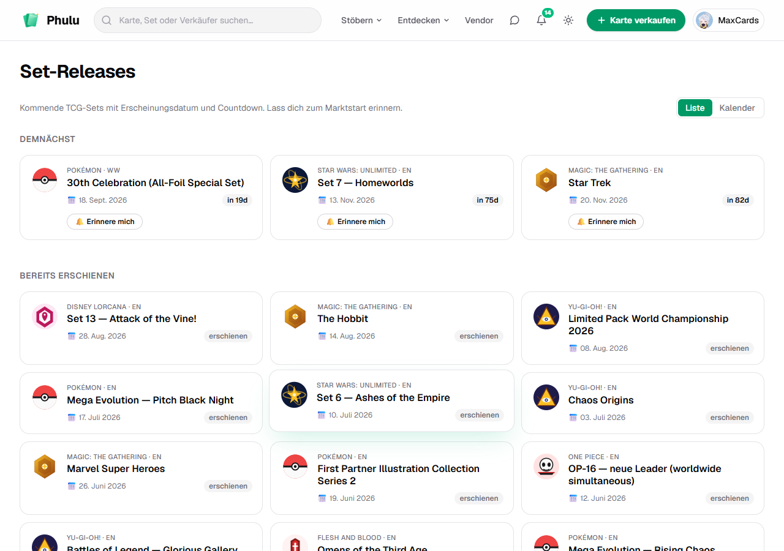Click Erinnere mich for Star Trek
This screenshot has width=784, height=551.
[606, 222]
